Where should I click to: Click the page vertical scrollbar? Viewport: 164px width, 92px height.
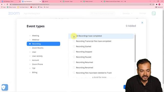click(x=163, y=47)
